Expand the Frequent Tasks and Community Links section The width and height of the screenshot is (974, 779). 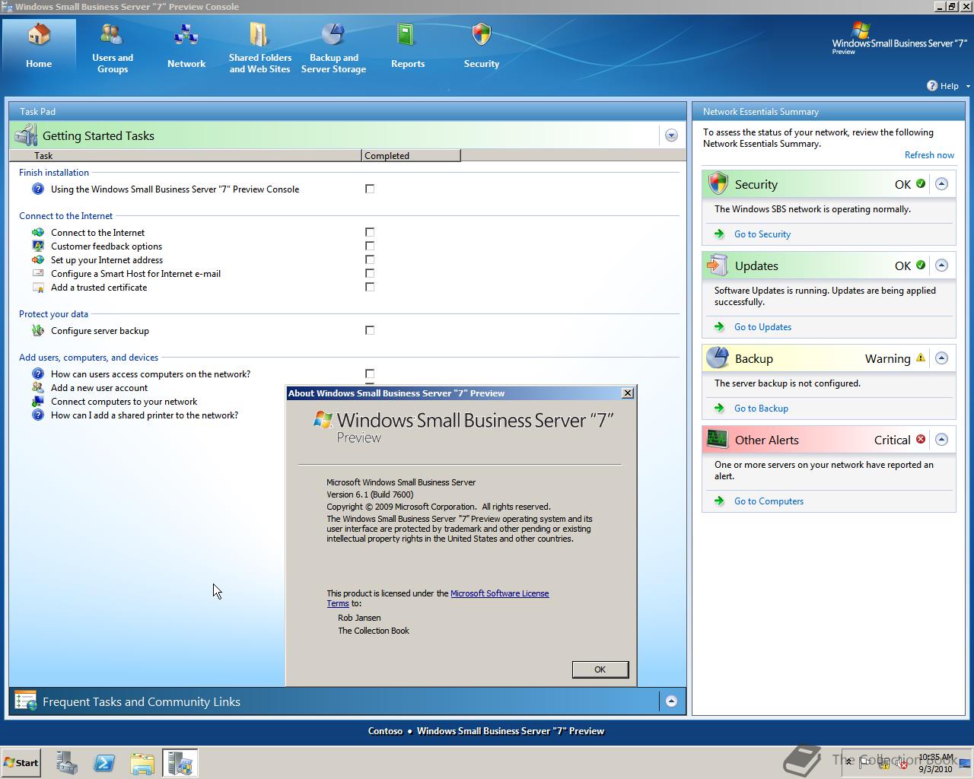[x=671, y=701]
